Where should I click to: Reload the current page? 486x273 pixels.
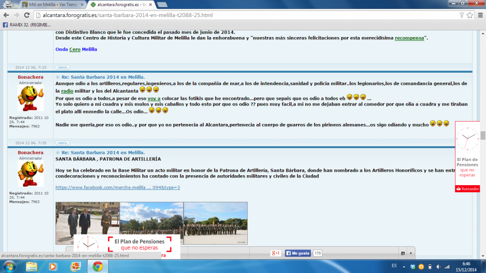(x=27, y=15)
